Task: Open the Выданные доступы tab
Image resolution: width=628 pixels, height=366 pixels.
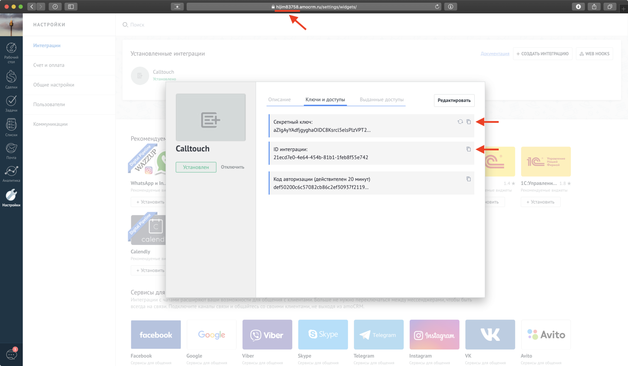Action: [x=381, y=99]
